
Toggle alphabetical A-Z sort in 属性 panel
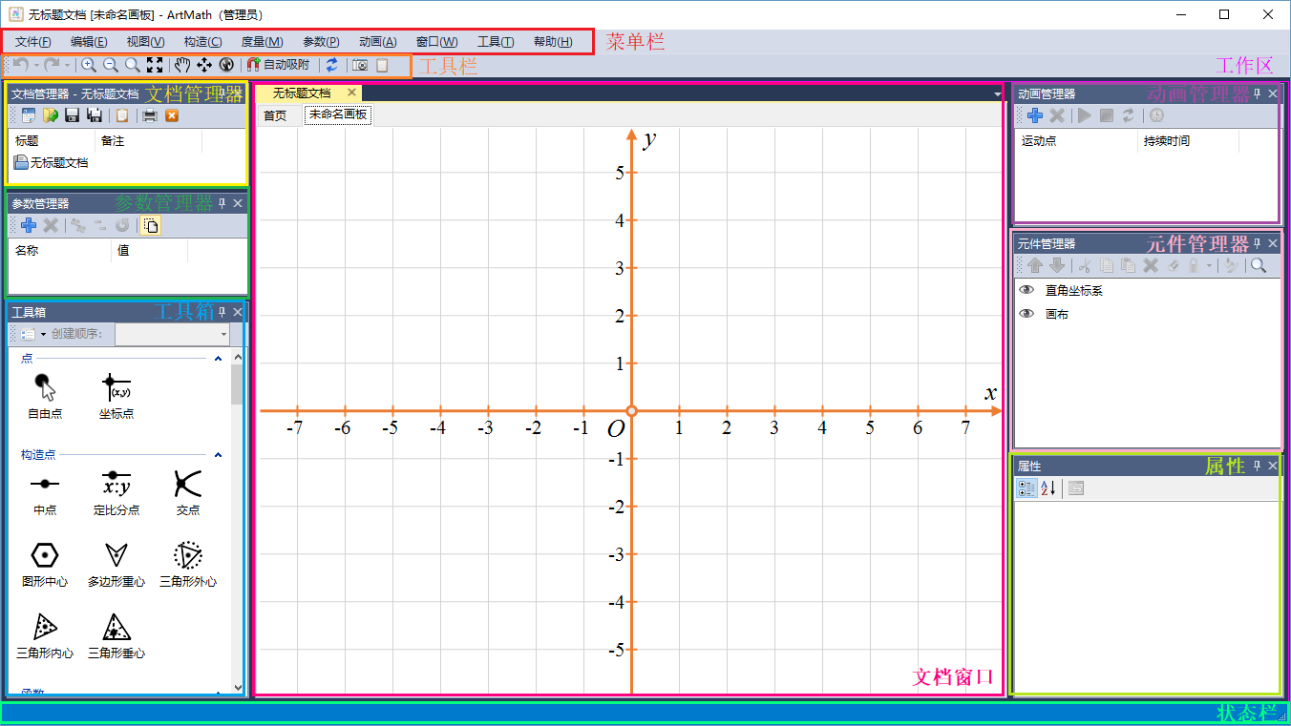tap(1048, 488)
